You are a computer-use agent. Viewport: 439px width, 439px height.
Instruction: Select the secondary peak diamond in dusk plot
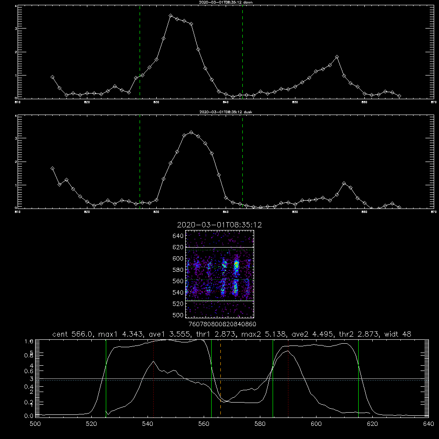(344, 184)
